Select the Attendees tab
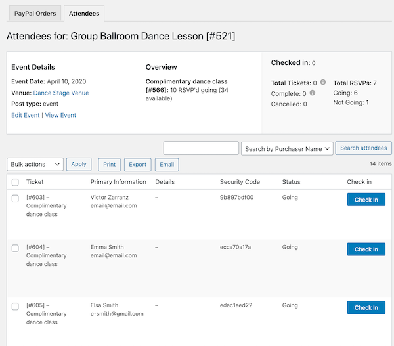This screenshot has height=346, width=394. click(x=85, y=13)
